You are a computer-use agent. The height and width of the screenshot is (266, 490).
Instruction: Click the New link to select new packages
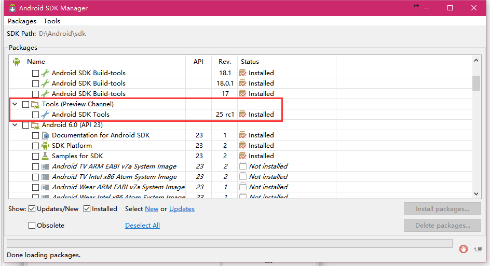tap(152, 209)
